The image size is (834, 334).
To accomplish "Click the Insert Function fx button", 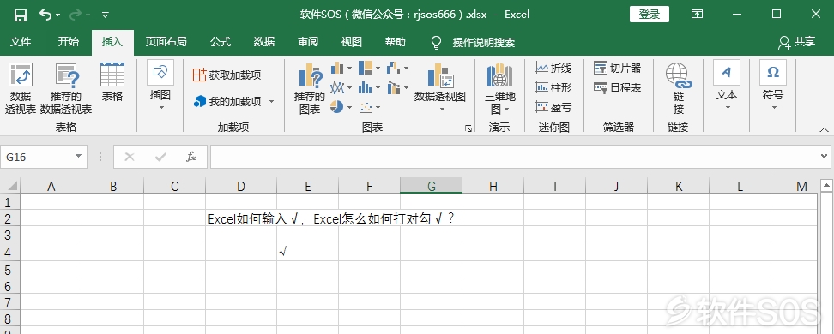I will pos(191,157).
